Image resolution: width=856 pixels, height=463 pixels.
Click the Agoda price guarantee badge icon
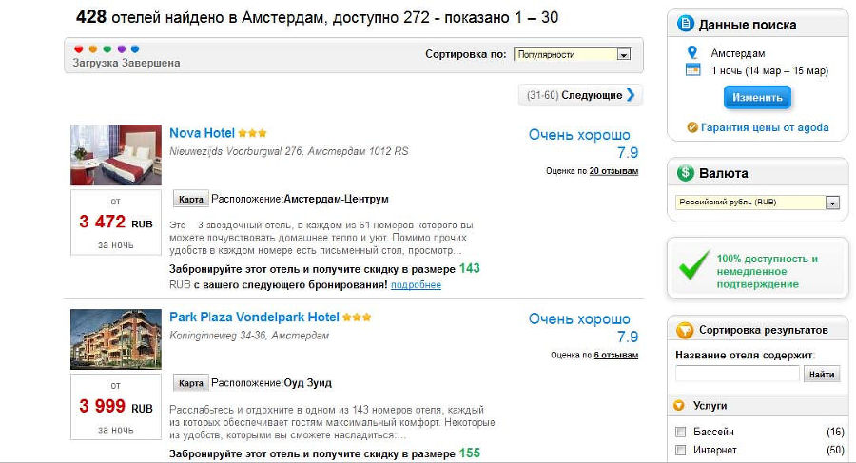(x=692, y=127)
